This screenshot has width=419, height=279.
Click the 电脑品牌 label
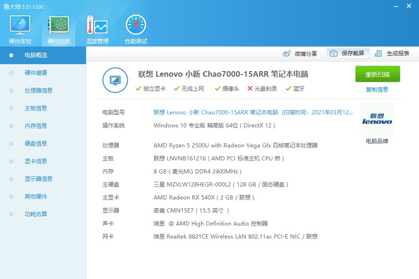[x=377, y=141]
